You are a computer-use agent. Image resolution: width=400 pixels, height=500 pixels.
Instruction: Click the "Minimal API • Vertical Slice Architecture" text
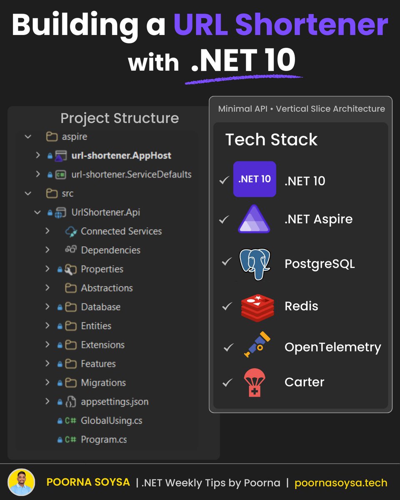[301, 109]
